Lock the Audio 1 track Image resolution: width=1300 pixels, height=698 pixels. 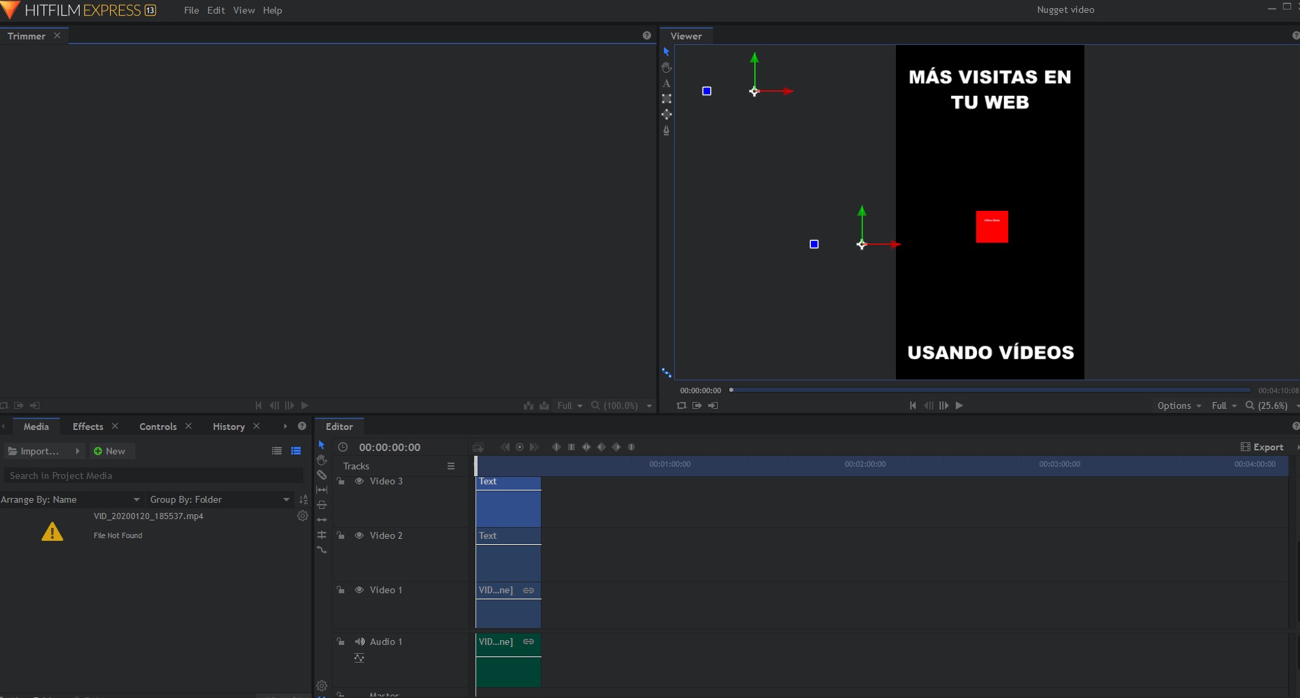[341, 642]
